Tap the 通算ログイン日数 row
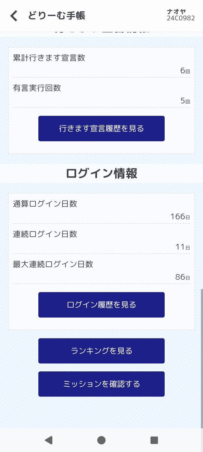 coord(101,209)
